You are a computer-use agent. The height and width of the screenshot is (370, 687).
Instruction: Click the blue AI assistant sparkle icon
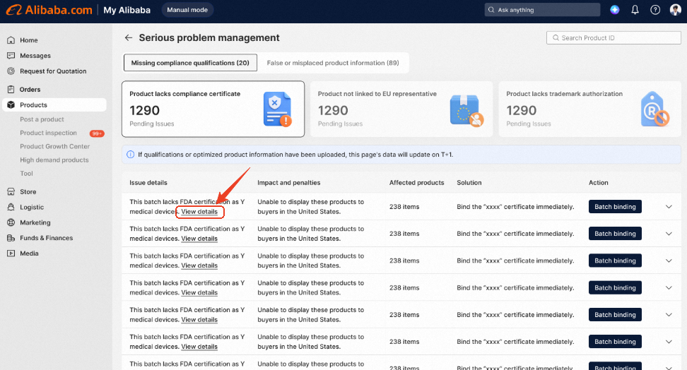(615, 10)
